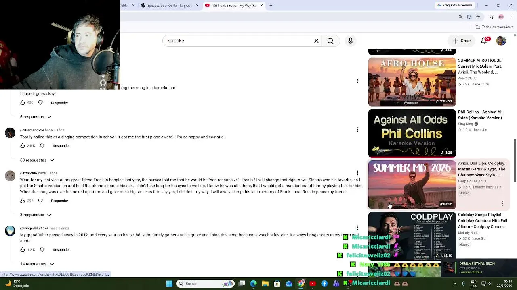The width and height of the screenshot is (517, 290).
Task: Open Todos los marcadores bookmarks folder
Action: coord(494,27)
